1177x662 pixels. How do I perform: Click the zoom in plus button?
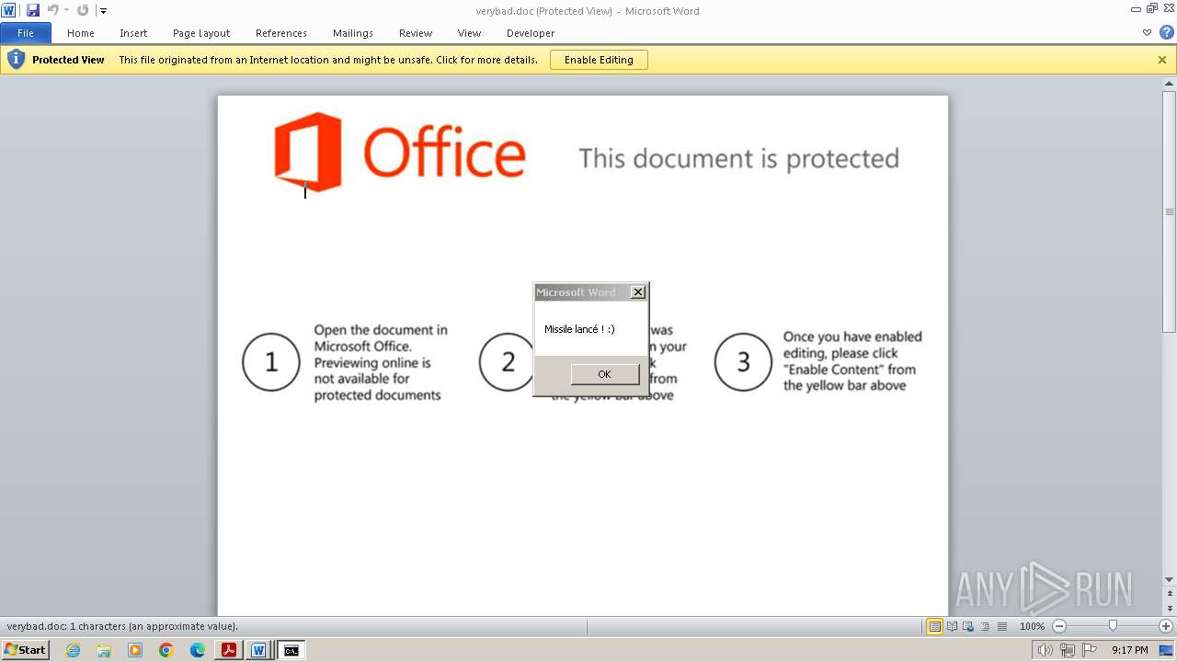(1166, 626)
